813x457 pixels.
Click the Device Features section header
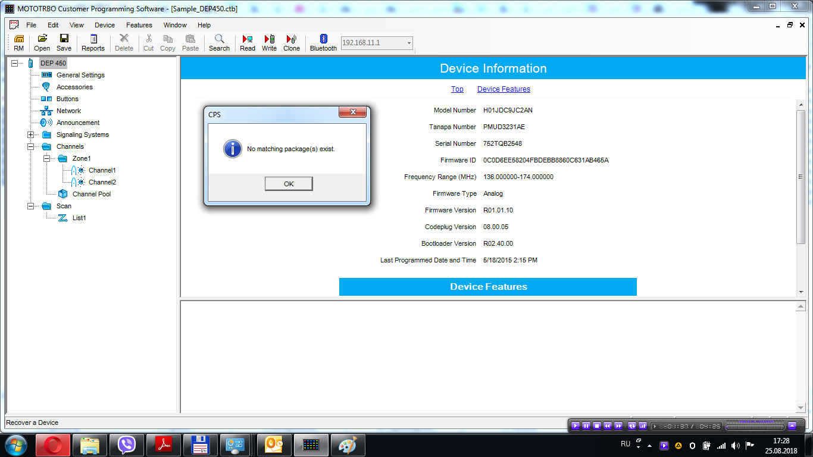coord(488,287)
